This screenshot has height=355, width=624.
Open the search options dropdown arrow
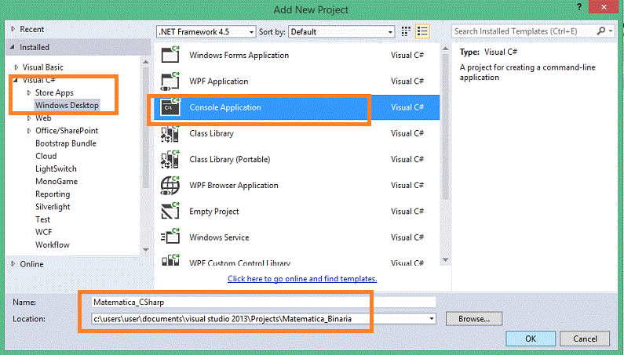click(x=611, y=31)
